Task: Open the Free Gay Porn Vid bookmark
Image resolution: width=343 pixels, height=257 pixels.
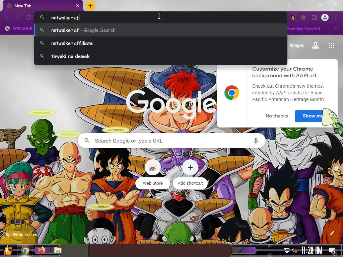Action: point(305,29)
